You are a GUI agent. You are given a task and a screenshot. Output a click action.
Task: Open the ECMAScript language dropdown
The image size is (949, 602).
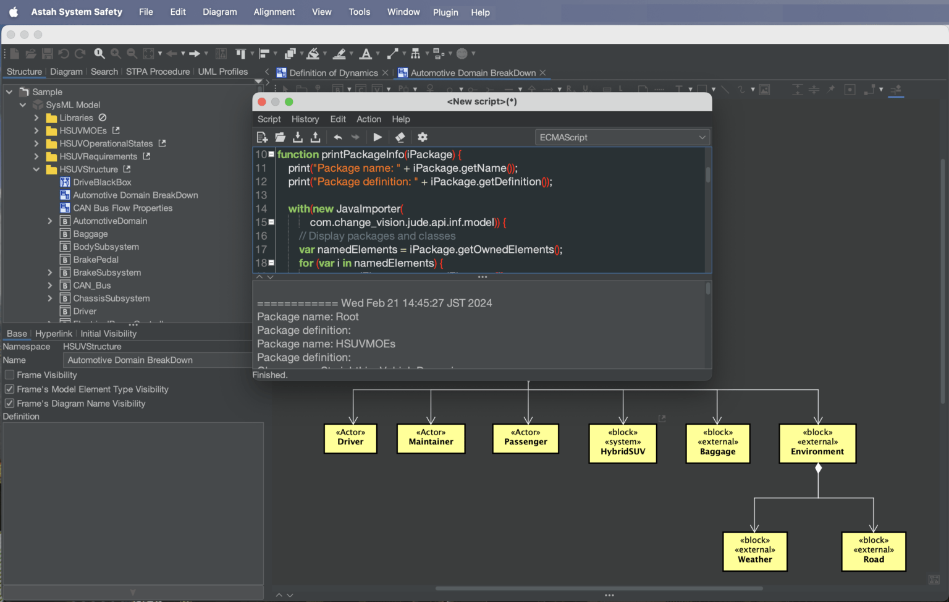click(x=622, y=137)
